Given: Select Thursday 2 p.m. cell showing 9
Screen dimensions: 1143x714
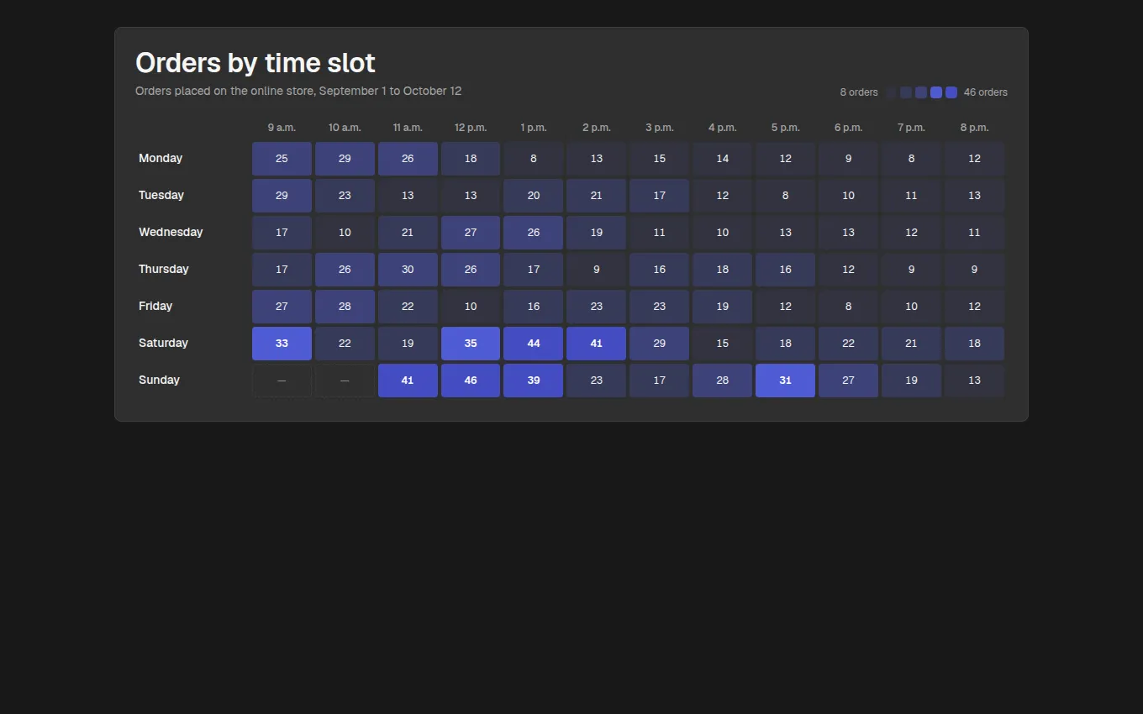Looking at the screenshot, I should click(x=596, y=270).
